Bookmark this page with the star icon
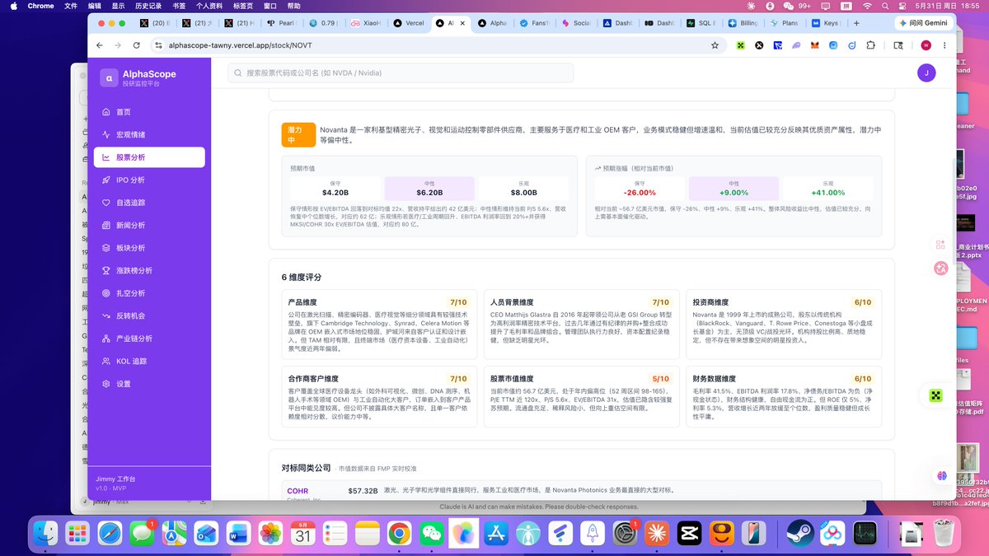 715,45
